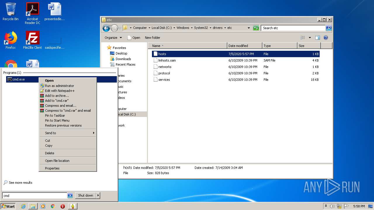Image resolution: width=374 pixels, height=210 pixels.
Task: Sort by the Type column header
Action: (x=280, y=46)
